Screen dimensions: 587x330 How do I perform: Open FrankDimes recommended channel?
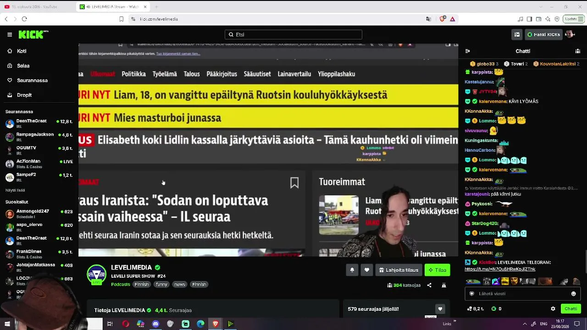(39, 254)
